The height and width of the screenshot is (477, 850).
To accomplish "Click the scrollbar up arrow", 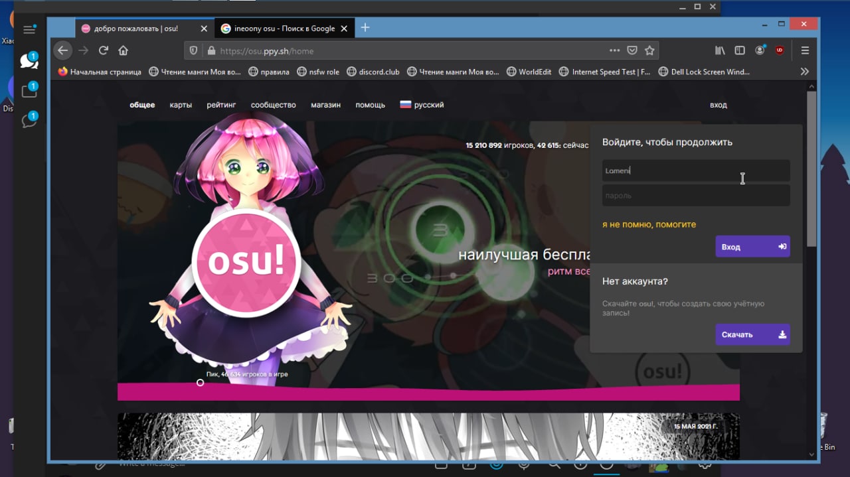I will tap(811, 86).
